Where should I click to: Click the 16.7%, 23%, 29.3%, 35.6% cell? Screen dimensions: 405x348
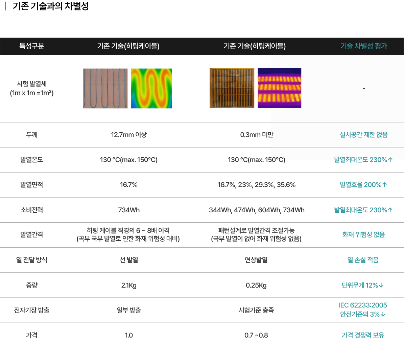256,185
